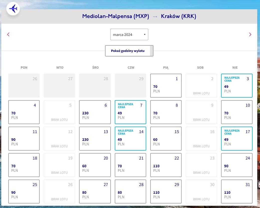The image size is (260, 208).
Task: Select March 31 flight for 110 PLN
Action: pyautogui.click(x=237, y=192)
